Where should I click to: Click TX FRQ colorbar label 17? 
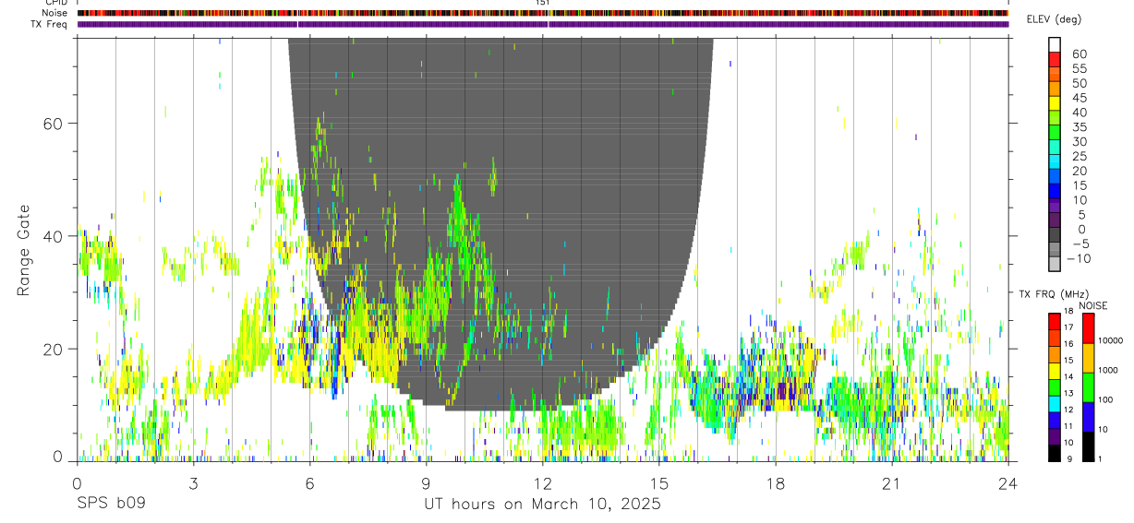click(x=1068, y=327)
